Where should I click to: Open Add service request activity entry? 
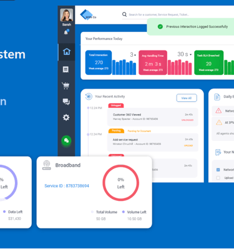click(x=153, y=142)
